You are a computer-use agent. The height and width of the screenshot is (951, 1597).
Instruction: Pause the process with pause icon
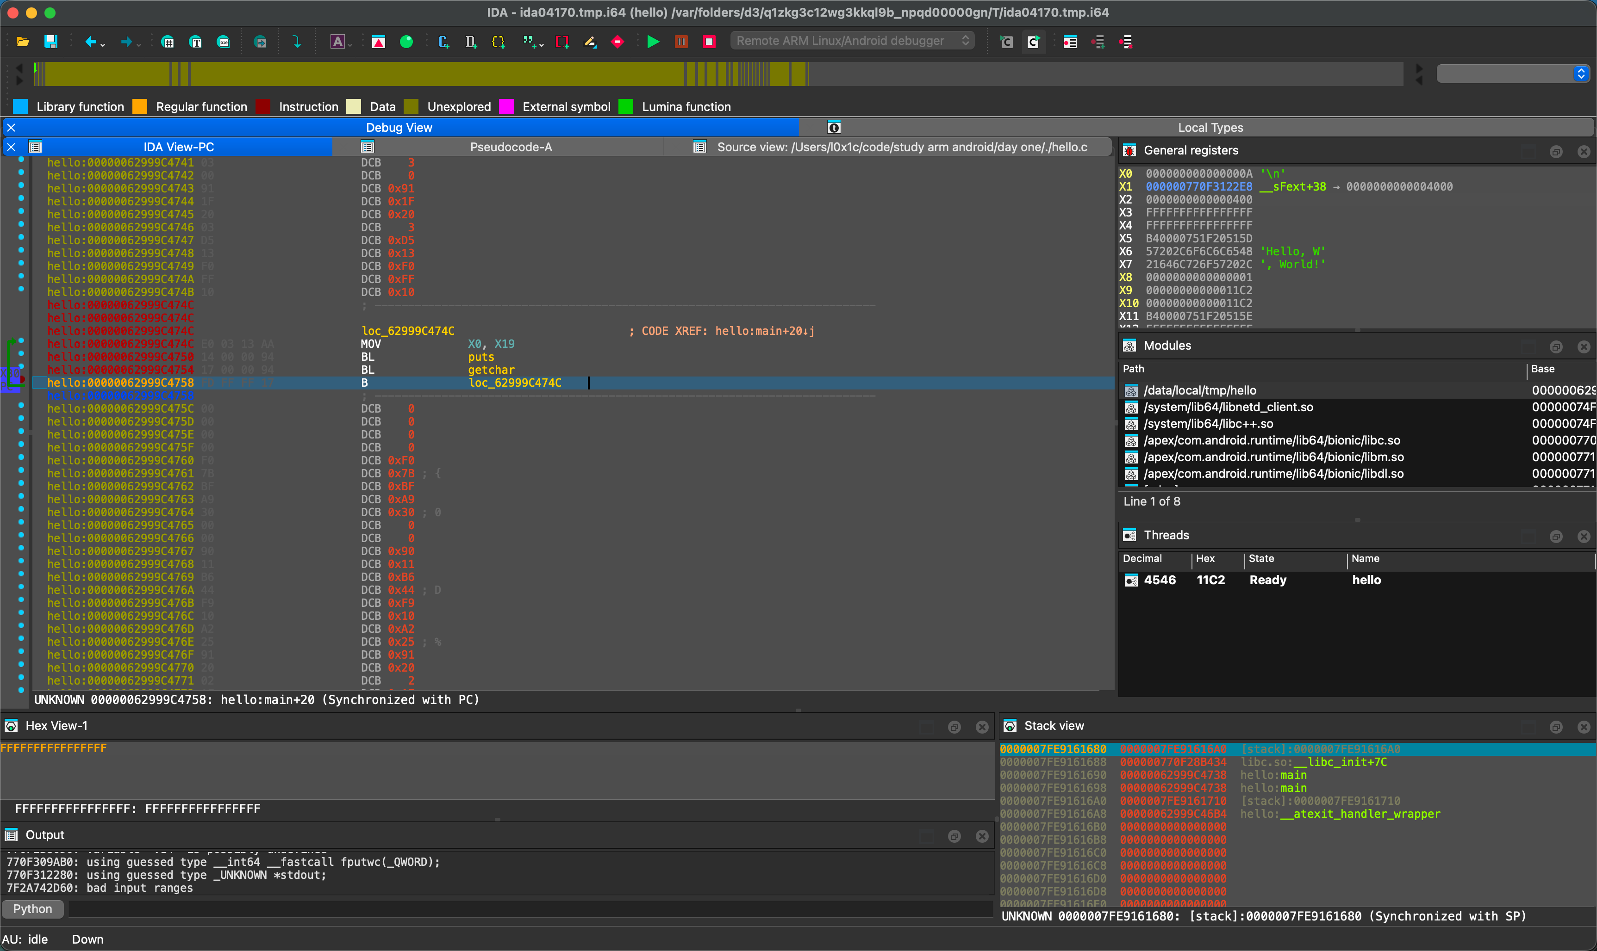(x=681, y=42)
